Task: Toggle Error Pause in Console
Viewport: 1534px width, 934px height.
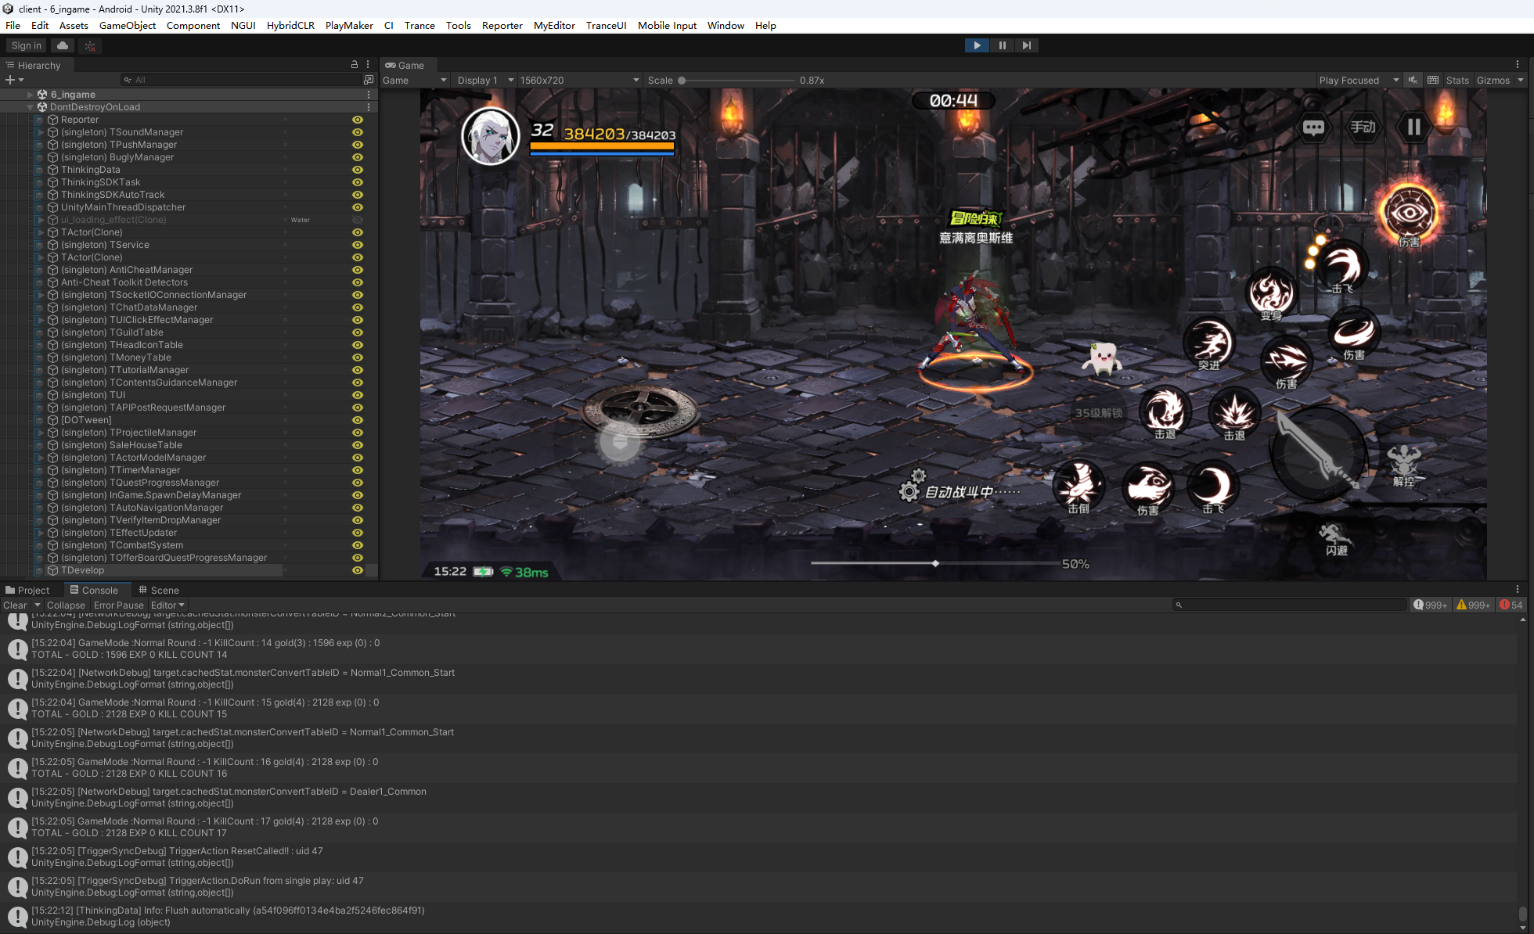Action: click(x=118, y=605)
